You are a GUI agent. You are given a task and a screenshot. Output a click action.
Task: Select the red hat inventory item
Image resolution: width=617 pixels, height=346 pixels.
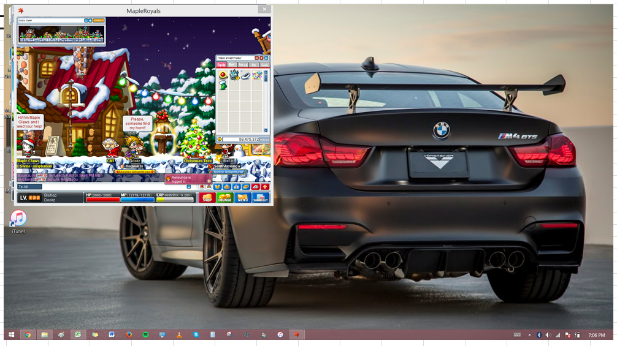223,75
